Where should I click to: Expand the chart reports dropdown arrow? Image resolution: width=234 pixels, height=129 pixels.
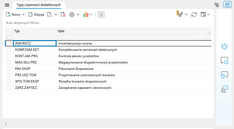point(91,15)
